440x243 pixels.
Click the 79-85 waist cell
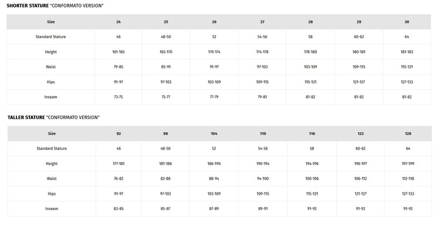pyautogui.click(x=119, y=67)
